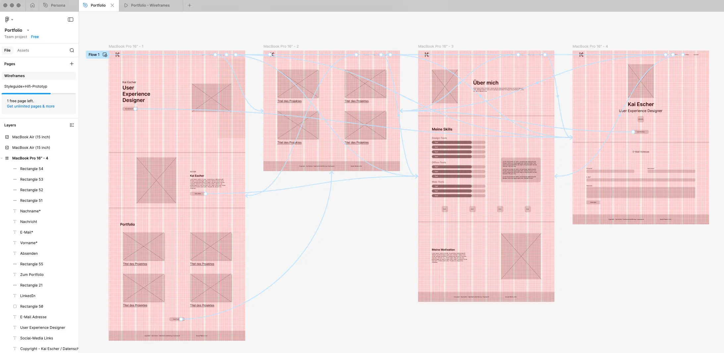Open the chevron beside the Figma logo
724x353 pixels.
(x=12, y=19)
